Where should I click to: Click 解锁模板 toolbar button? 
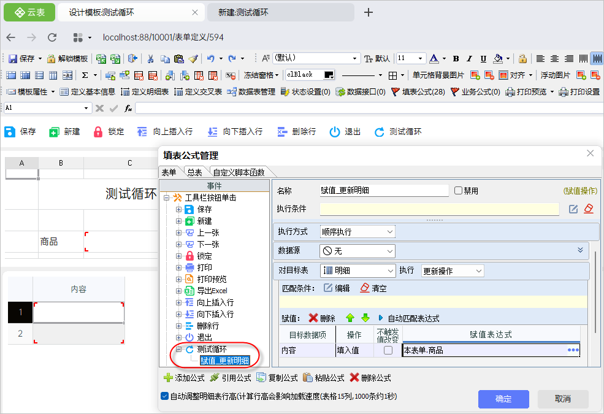tap(67, 58)
